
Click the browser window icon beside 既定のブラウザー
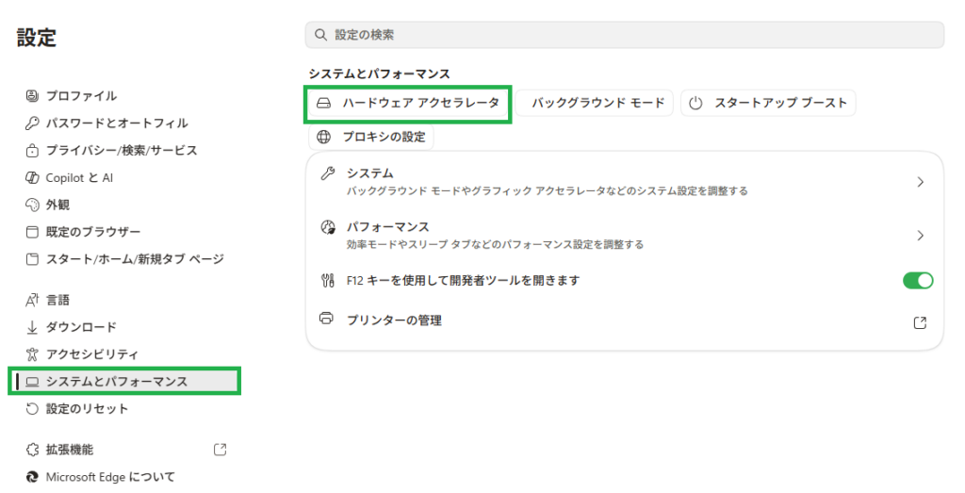coord(32,232)
